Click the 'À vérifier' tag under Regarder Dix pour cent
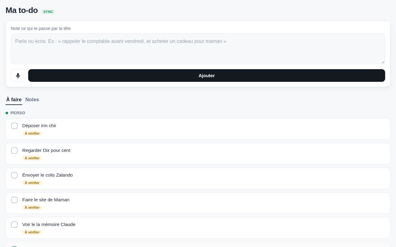 coord(32,158)
